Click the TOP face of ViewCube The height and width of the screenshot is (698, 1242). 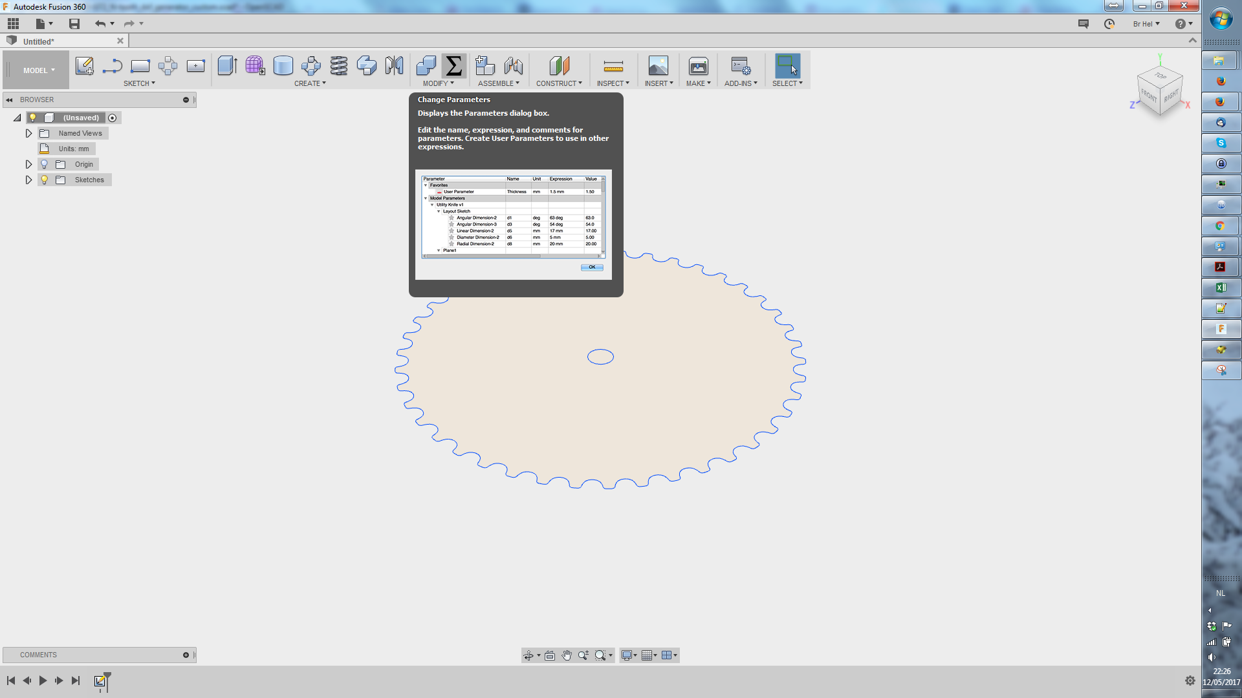pyautogui.click(x=1160, y=76)
